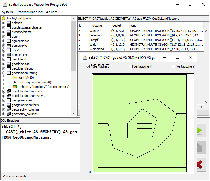Open the Programmierung menu
The width and height of the screenshot is (210, 181).
pyautogui.click(x=29, y=12)
